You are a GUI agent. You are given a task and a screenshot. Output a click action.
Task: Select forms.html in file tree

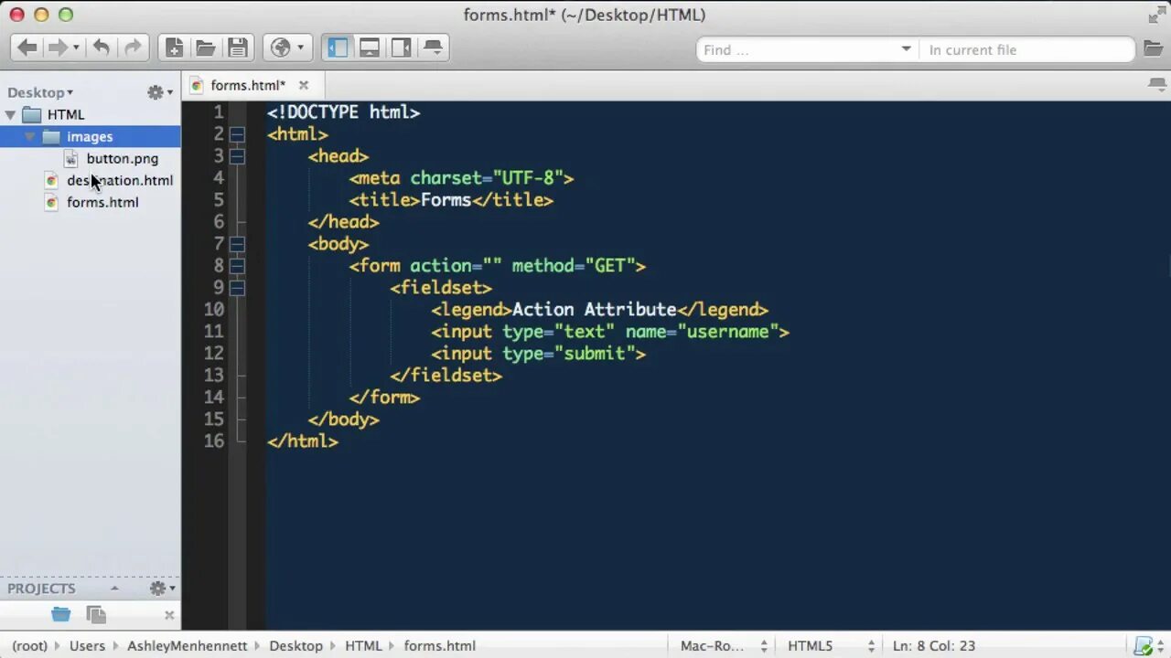point(102,202)
